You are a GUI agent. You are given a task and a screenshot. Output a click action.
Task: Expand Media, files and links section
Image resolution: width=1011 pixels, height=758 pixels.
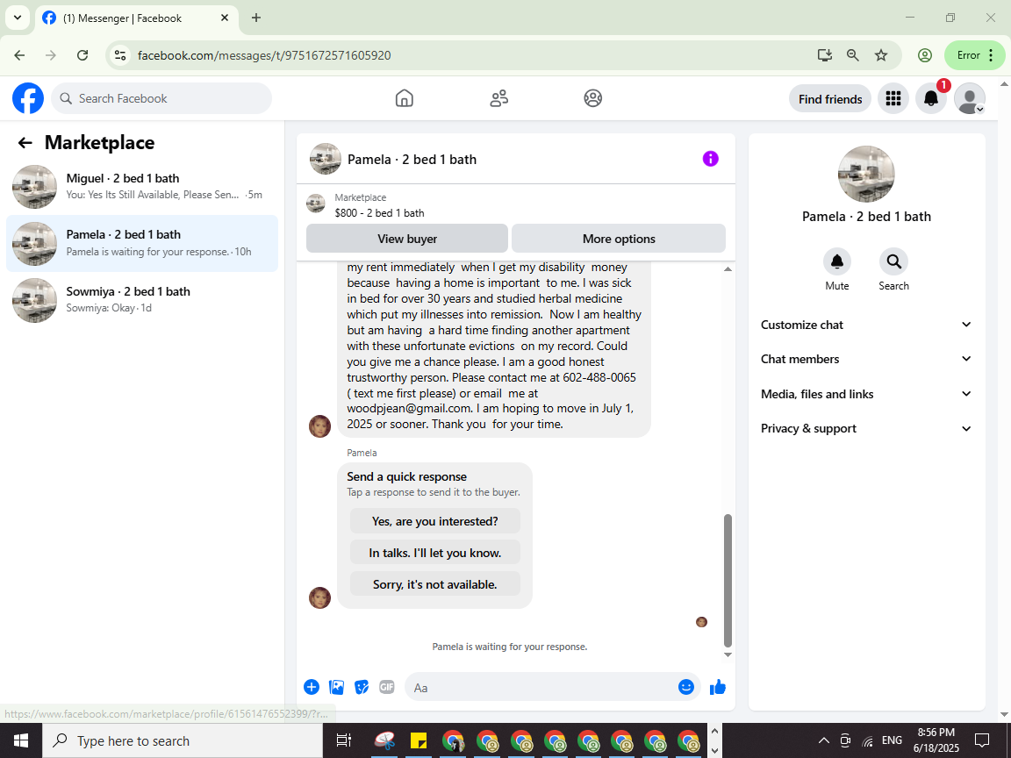click(866, 394)
